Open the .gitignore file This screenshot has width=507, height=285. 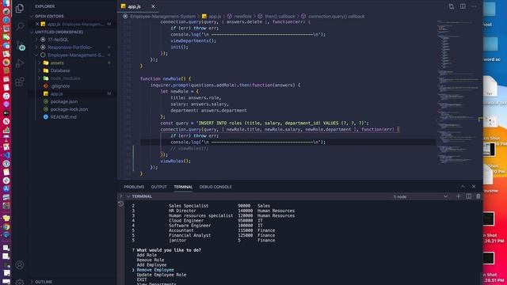[60, 86]
